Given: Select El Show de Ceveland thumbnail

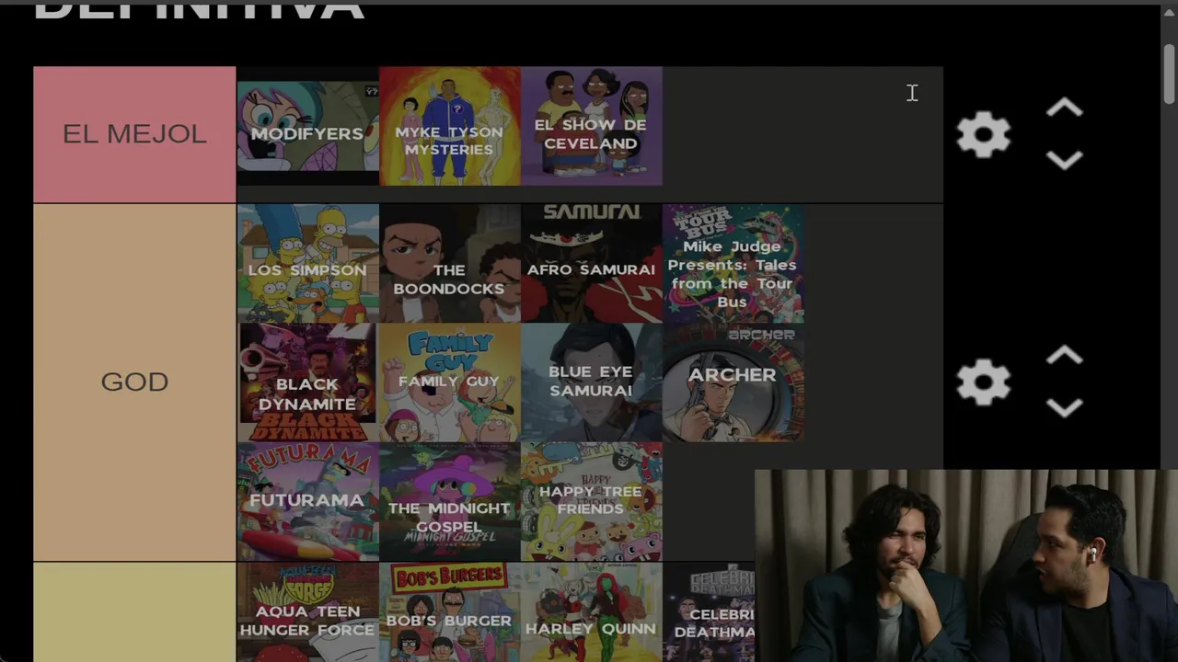Looking at the screenshot, I should click(591, 126).
